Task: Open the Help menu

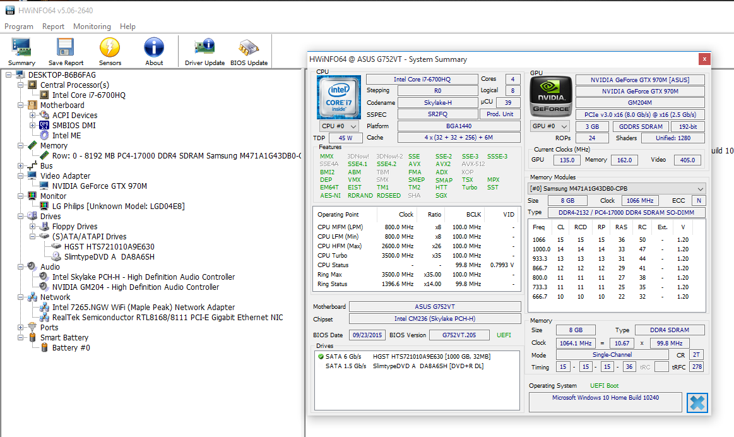Action: (127, 27)
